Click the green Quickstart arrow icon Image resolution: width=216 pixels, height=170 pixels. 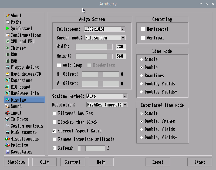pos(8,28)
